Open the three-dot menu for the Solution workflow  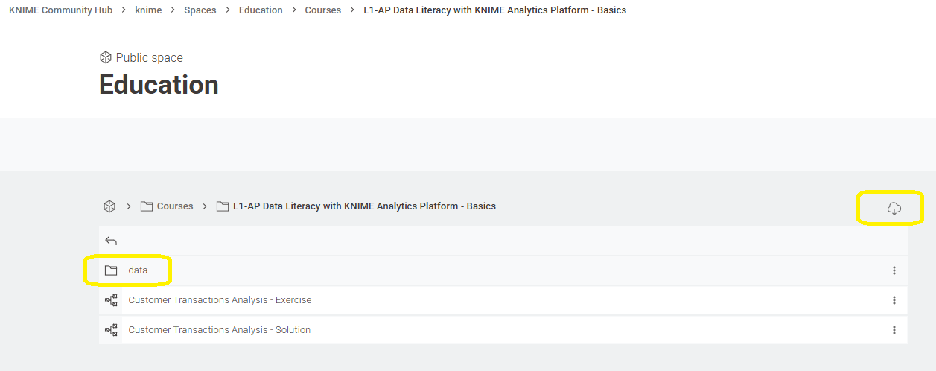click(894, 330)
